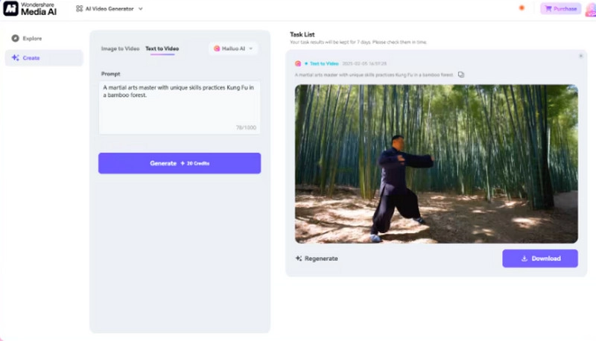Select the Text to Video tab
596x341 pixels.
pyautogui.click(x=162, y=48)
